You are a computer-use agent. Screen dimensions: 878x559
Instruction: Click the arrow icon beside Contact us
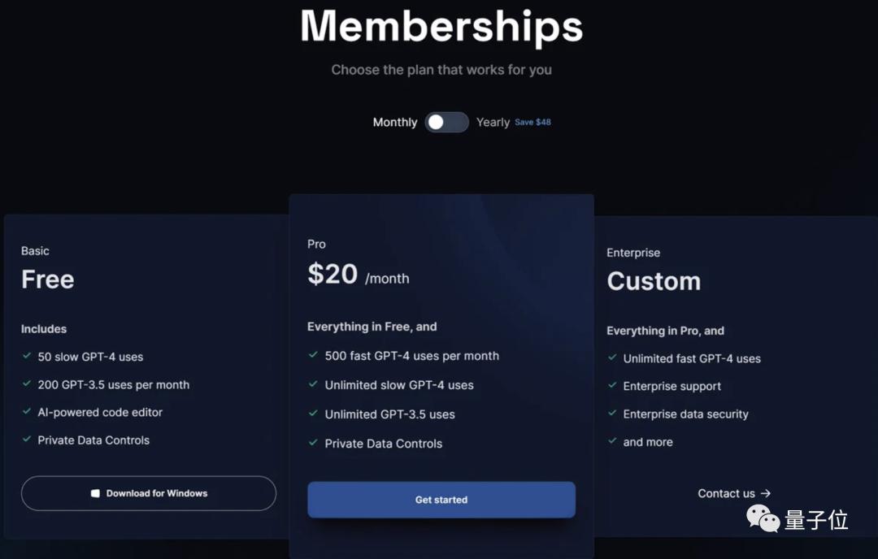tap(766, 493)
